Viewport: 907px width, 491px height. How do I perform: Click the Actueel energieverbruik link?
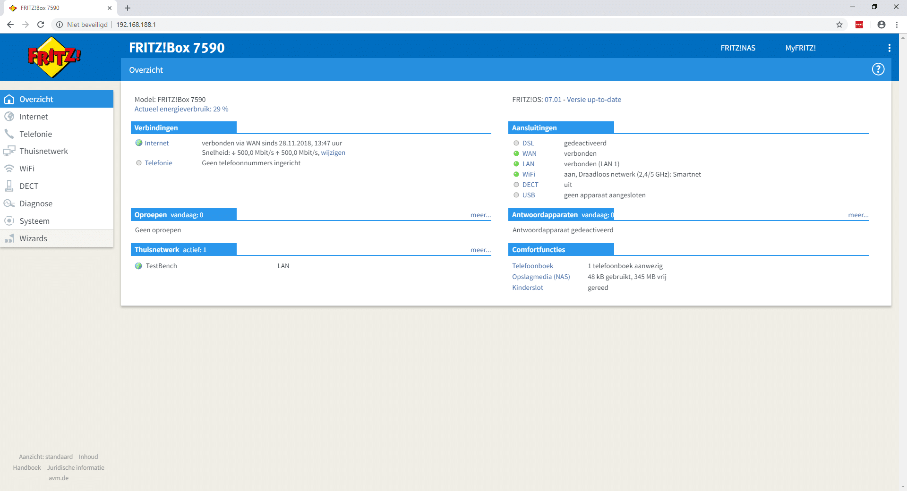point(181,109)
